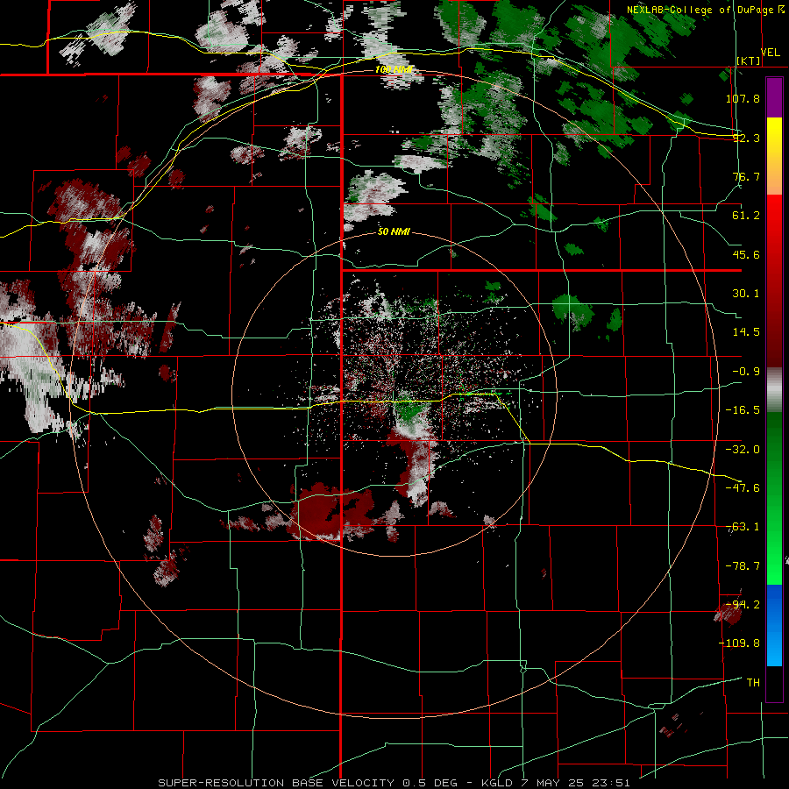Click the 50 NMI range ring label
The image size is (789, 789).
coord(394,232)
